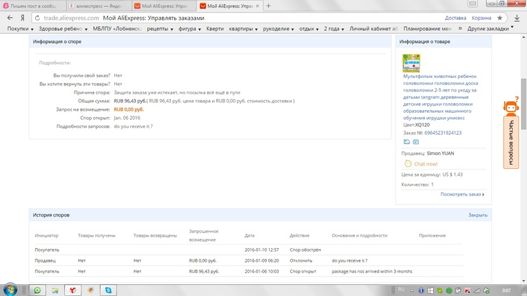Show more bookmarks with the » chevron
Viewport: 527px width, 296px height.
pyautogui.click(x=460, y=29)
